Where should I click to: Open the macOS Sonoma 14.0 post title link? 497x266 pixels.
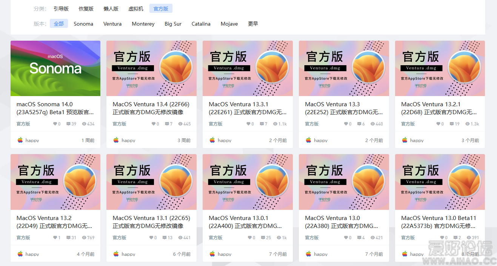tap(55, 108)
